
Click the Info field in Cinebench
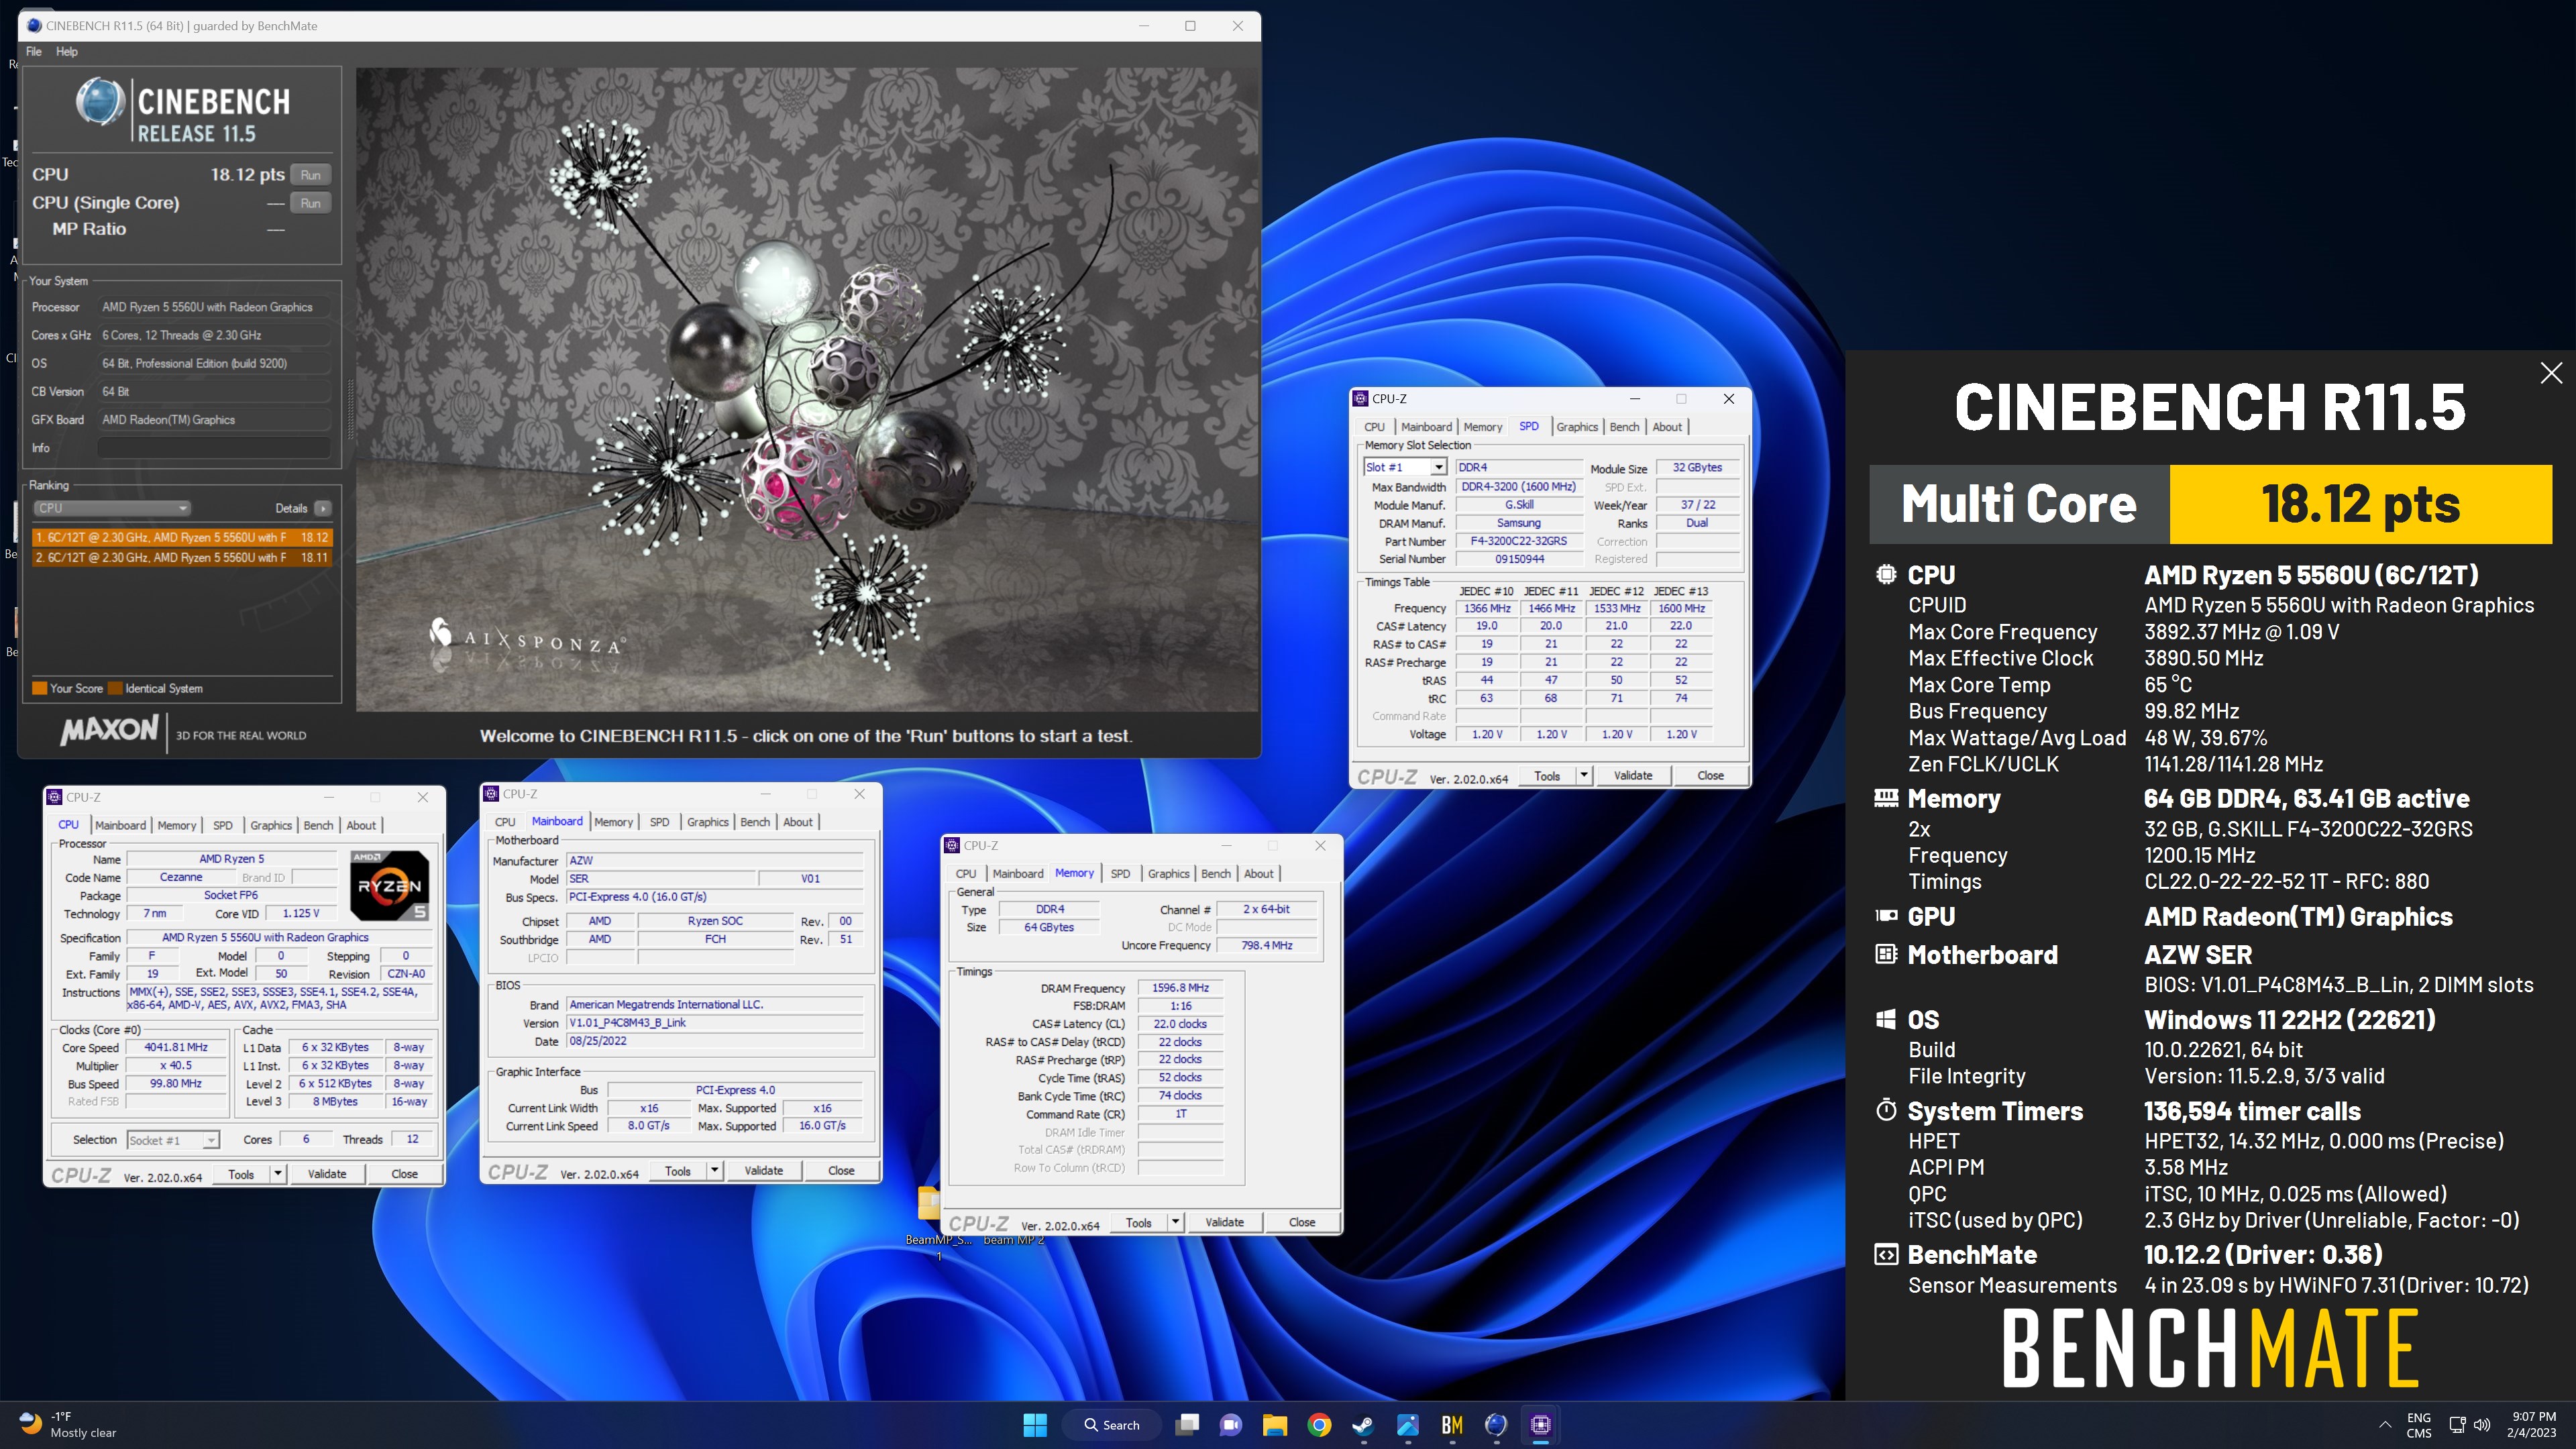(x=213, y=448)
